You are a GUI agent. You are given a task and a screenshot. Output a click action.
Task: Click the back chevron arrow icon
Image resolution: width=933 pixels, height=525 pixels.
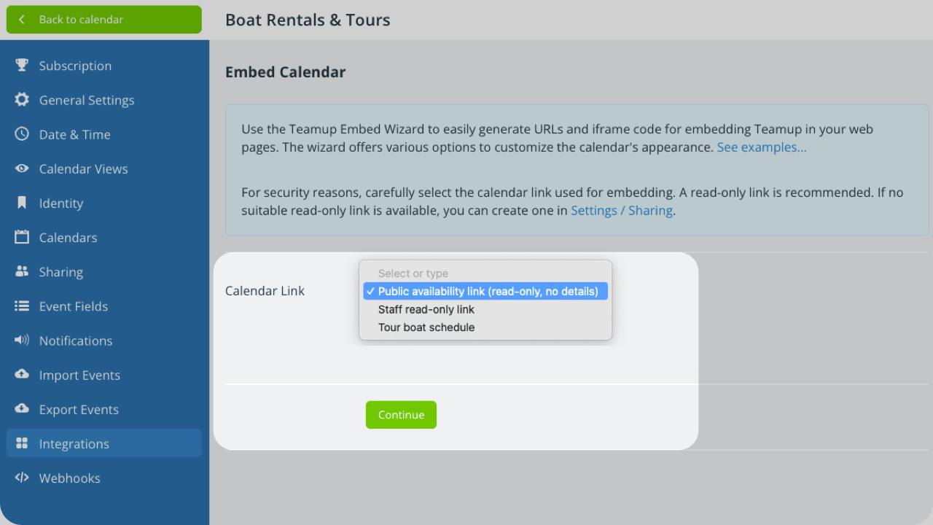(22, 20)
